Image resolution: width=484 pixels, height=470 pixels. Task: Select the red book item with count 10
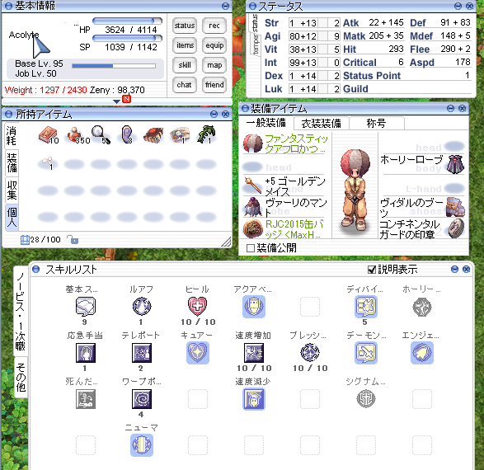click(x=48, y=135)
